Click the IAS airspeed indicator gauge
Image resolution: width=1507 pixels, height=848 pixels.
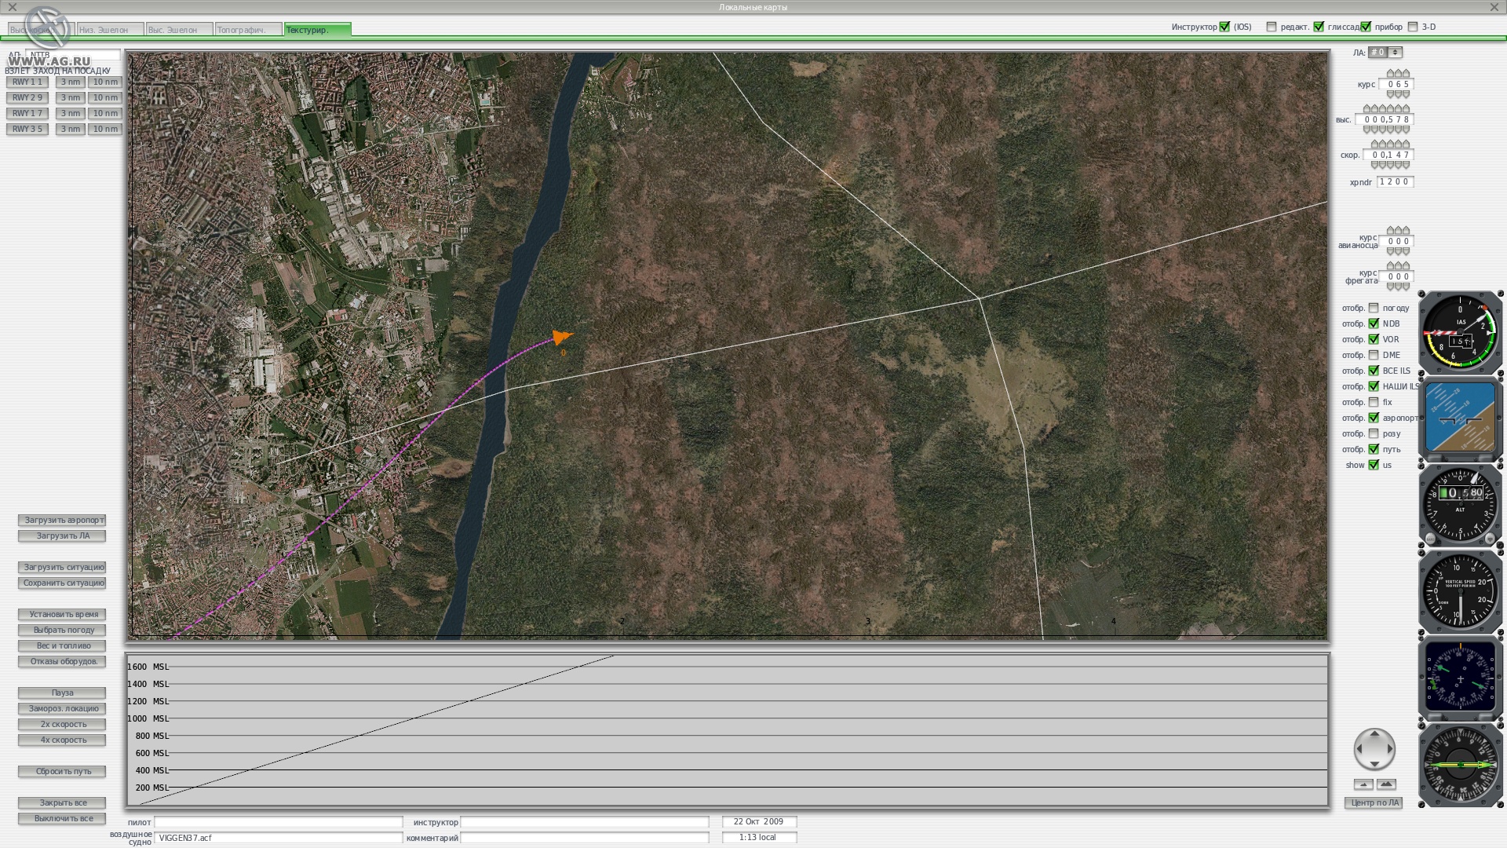click(1460, 333)
